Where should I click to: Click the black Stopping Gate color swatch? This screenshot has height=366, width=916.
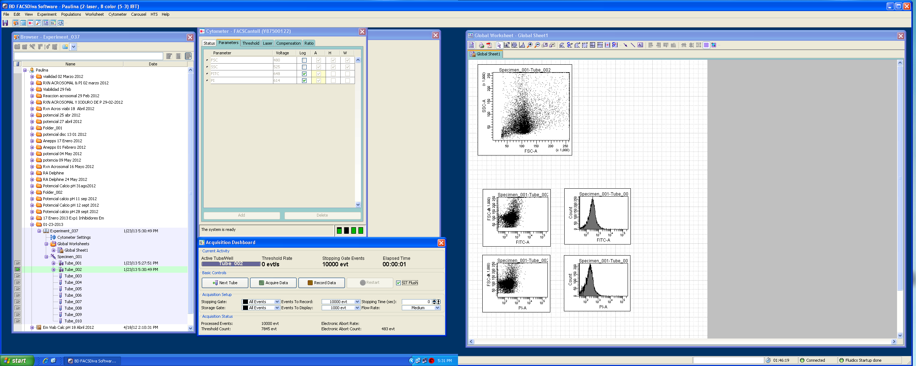click(245, 302)
